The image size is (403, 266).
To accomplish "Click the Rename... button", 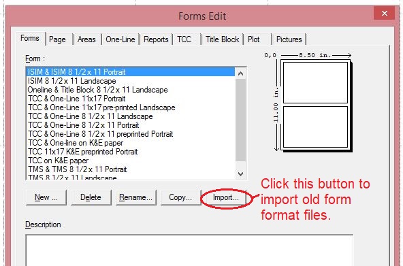I will 135,197.
